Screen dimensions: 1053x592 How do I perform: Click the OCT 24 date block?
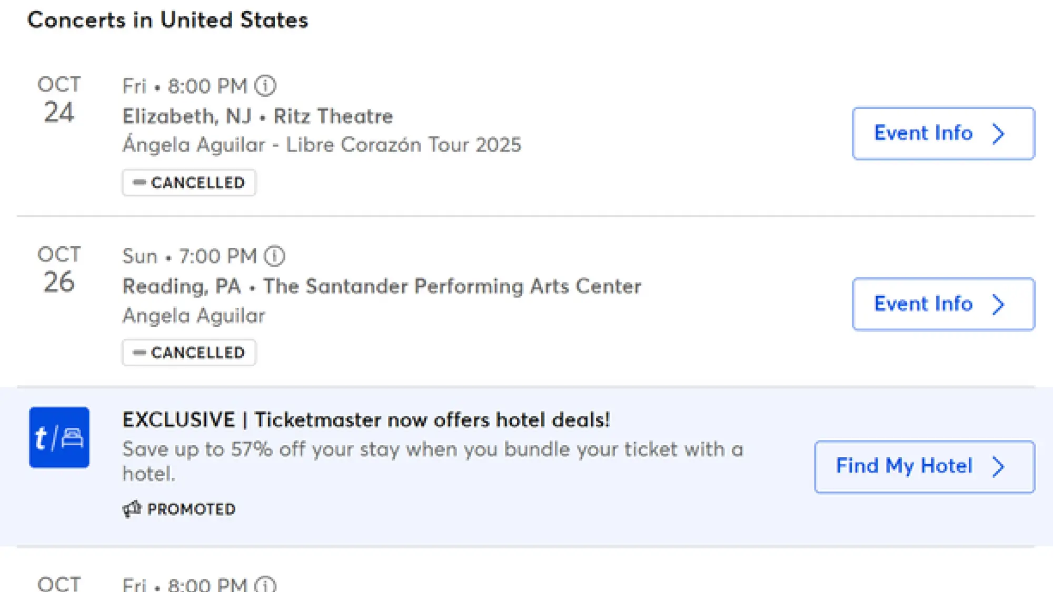[59, 100]
